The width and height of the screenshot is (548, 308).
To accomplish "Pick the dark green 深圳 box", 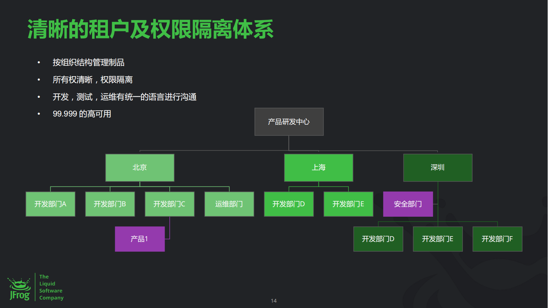I will pyautogui.click(x=438, y=167).
